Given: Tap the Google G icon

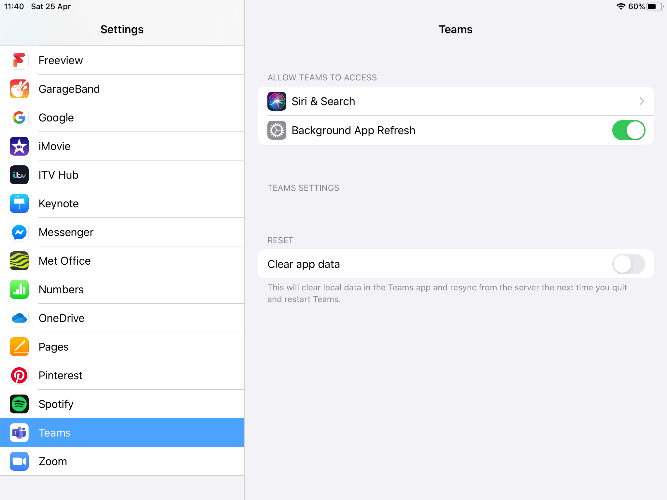Looking at the screenshot, I should coord(19,118).
